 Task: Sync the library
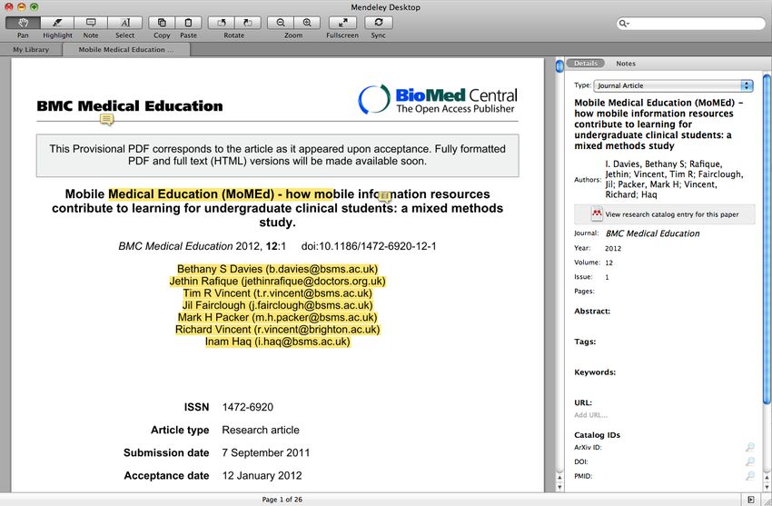pyautogui.click(x=379, y=23)
